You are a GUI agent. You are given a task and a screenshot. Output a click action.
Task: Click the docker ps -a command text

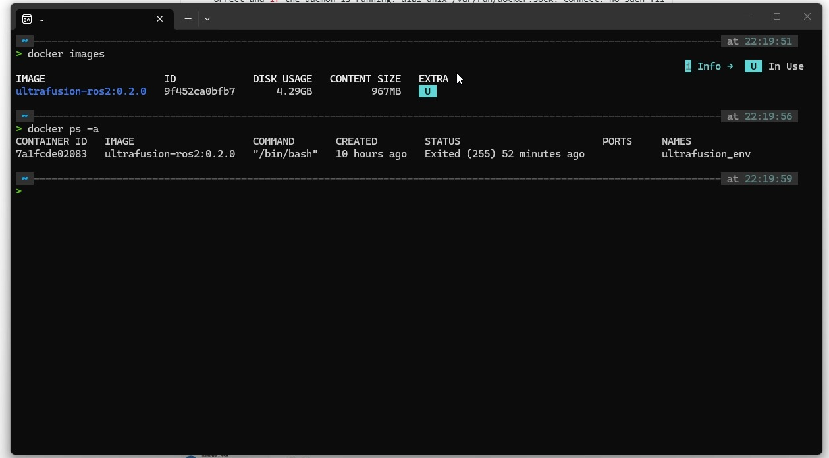(x=63, y=129)
